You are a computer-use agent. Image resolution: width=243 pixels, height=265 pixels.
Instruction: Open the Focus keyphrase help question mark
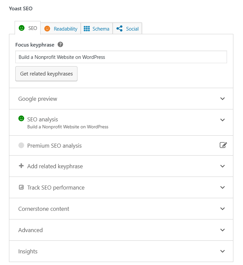(x=60, y=45)
